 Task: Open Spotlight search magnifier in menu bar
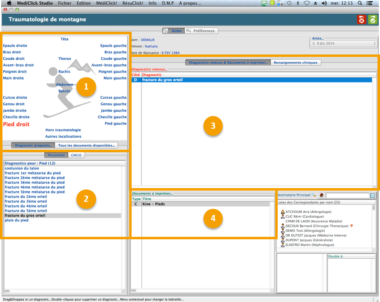coord(360,3)
